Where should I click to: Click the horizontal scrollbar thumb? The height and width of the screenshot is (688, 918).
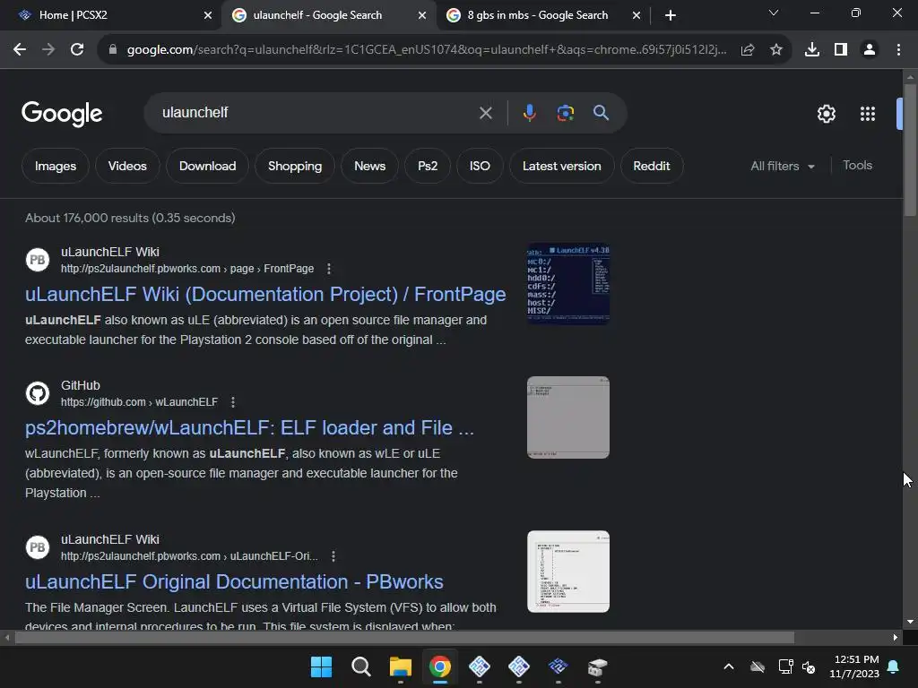coord(404,637)
